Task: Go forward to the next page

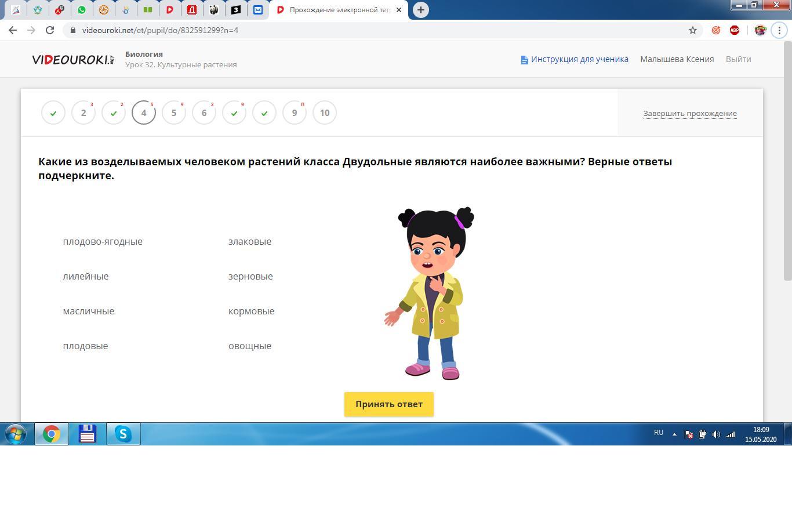Action: pyautogui.click(x=31, y=30)
